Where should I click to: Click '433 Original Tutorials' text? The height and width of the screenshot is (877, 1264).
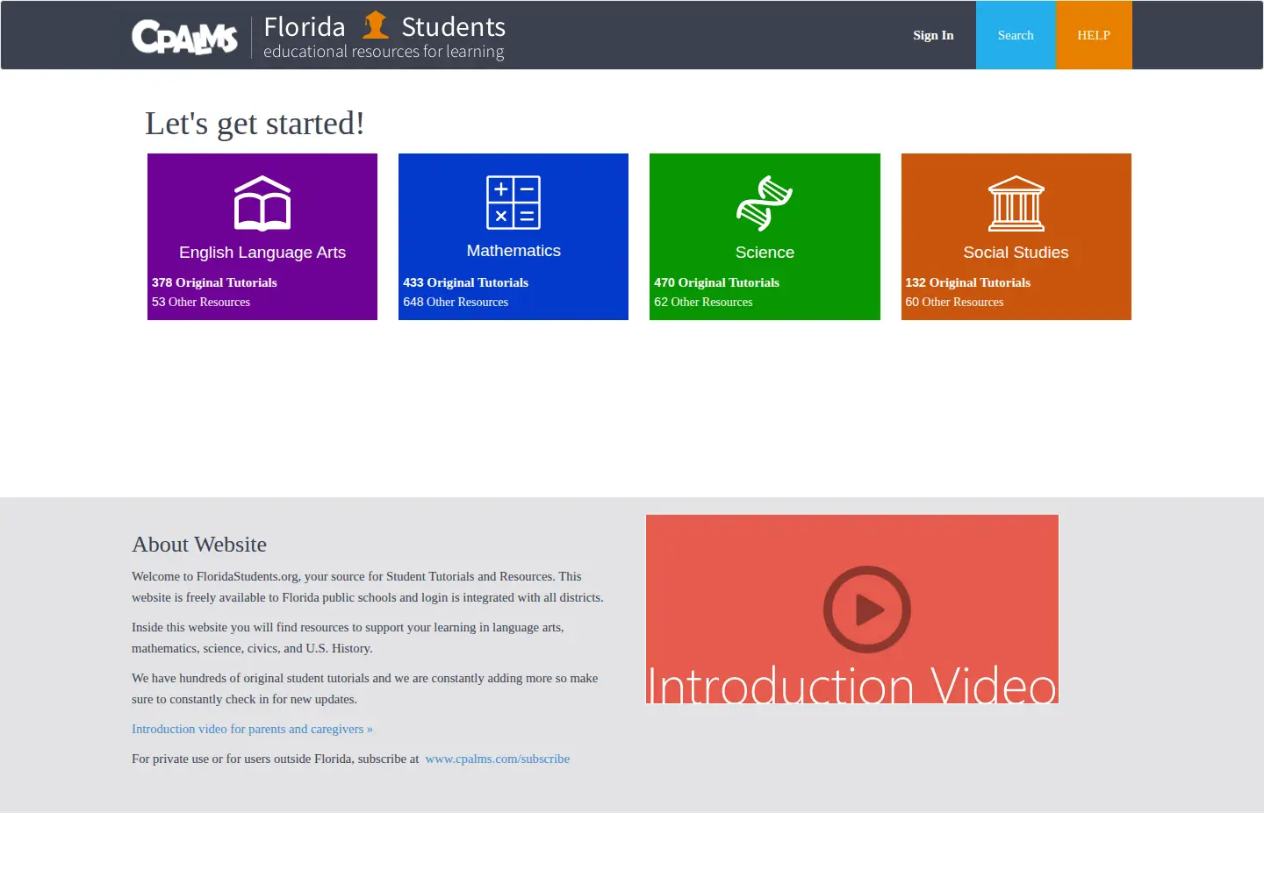point(465,282)
